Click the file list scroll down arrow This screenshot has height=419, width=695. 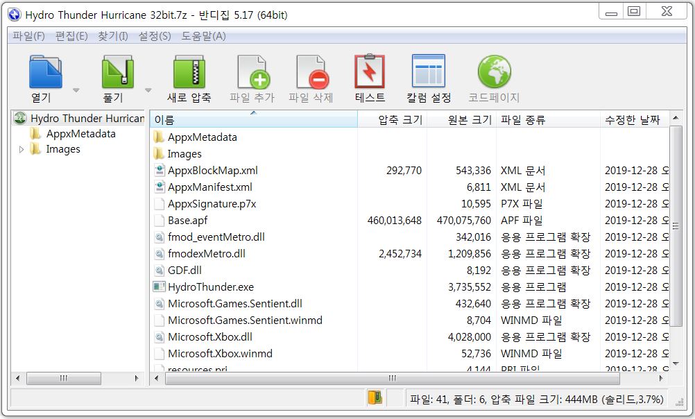coord(676,364)
